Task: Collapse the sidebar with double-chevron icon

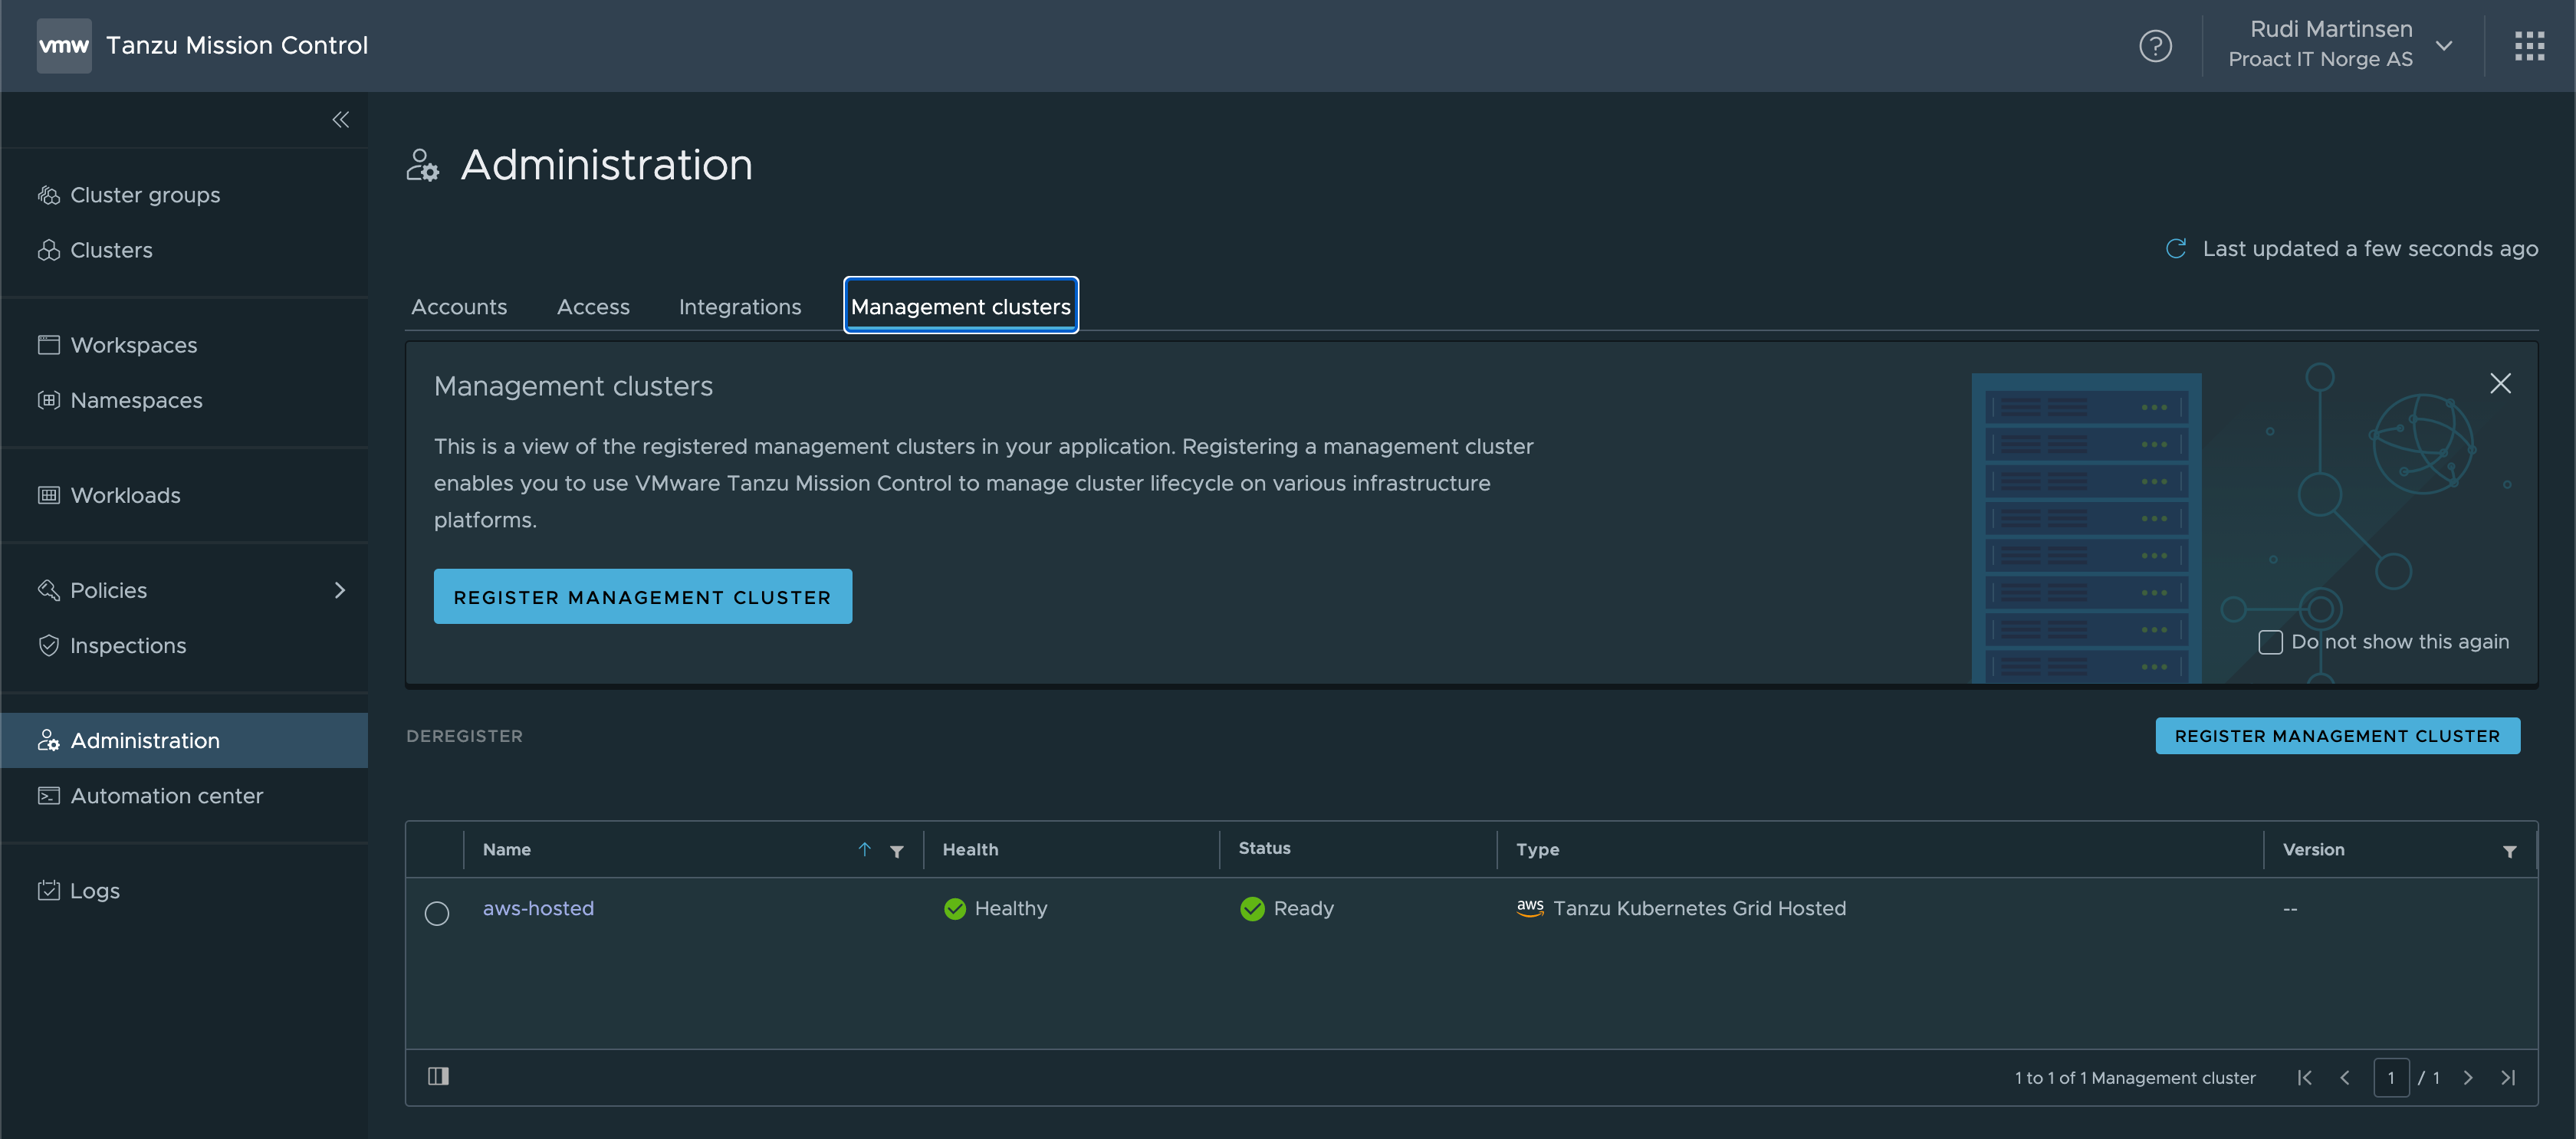Action: click(x=341, y=119)
